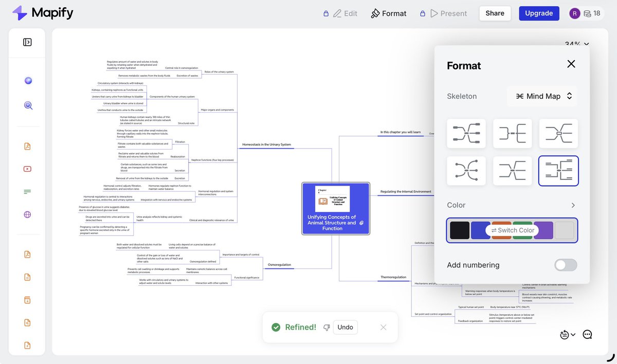617x364 pixels.
Task: Open the chat bubble icon at bottom right
Action: (587, 335)
